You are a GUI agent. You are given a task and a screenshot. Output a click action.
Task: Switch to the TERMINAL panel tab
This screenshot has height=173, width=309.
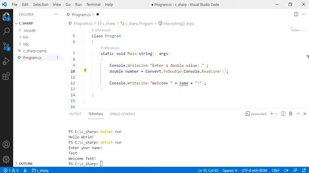[96, 114]
